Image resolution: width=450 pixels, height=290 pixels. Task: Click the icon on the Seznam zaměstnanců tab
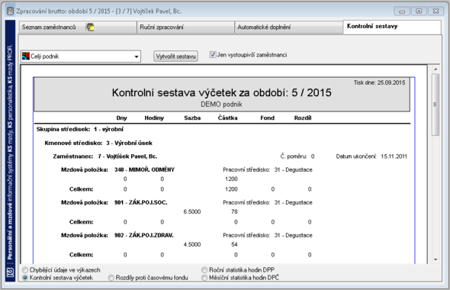(90, 27)
